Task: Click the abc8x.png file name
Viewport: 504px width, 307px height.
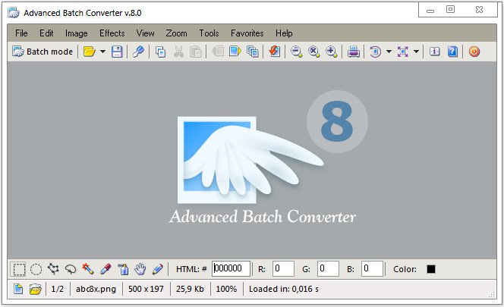Action: pyautogui.click(x=96, y=289)
